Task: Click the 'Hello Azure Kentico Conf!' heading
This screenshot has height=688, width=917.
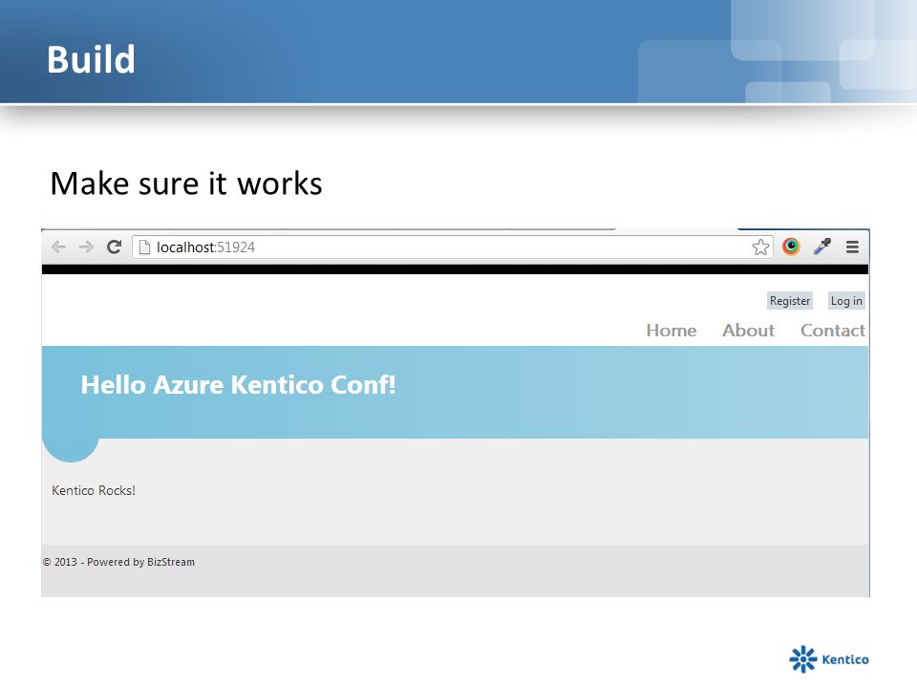Action: (238, 385)
